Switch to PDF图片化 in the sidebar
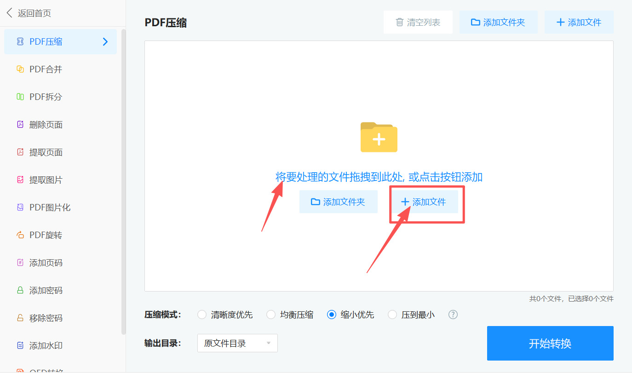The width and height of the screenshot is (632, 373). point(60,207)
